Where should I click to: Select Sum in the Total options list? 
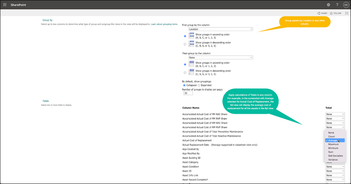(335, 152)
